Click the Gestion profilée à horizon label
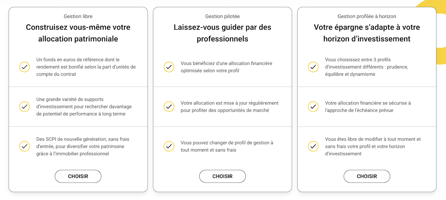Screen dimensions: 446x200 (x=367, y=16)
